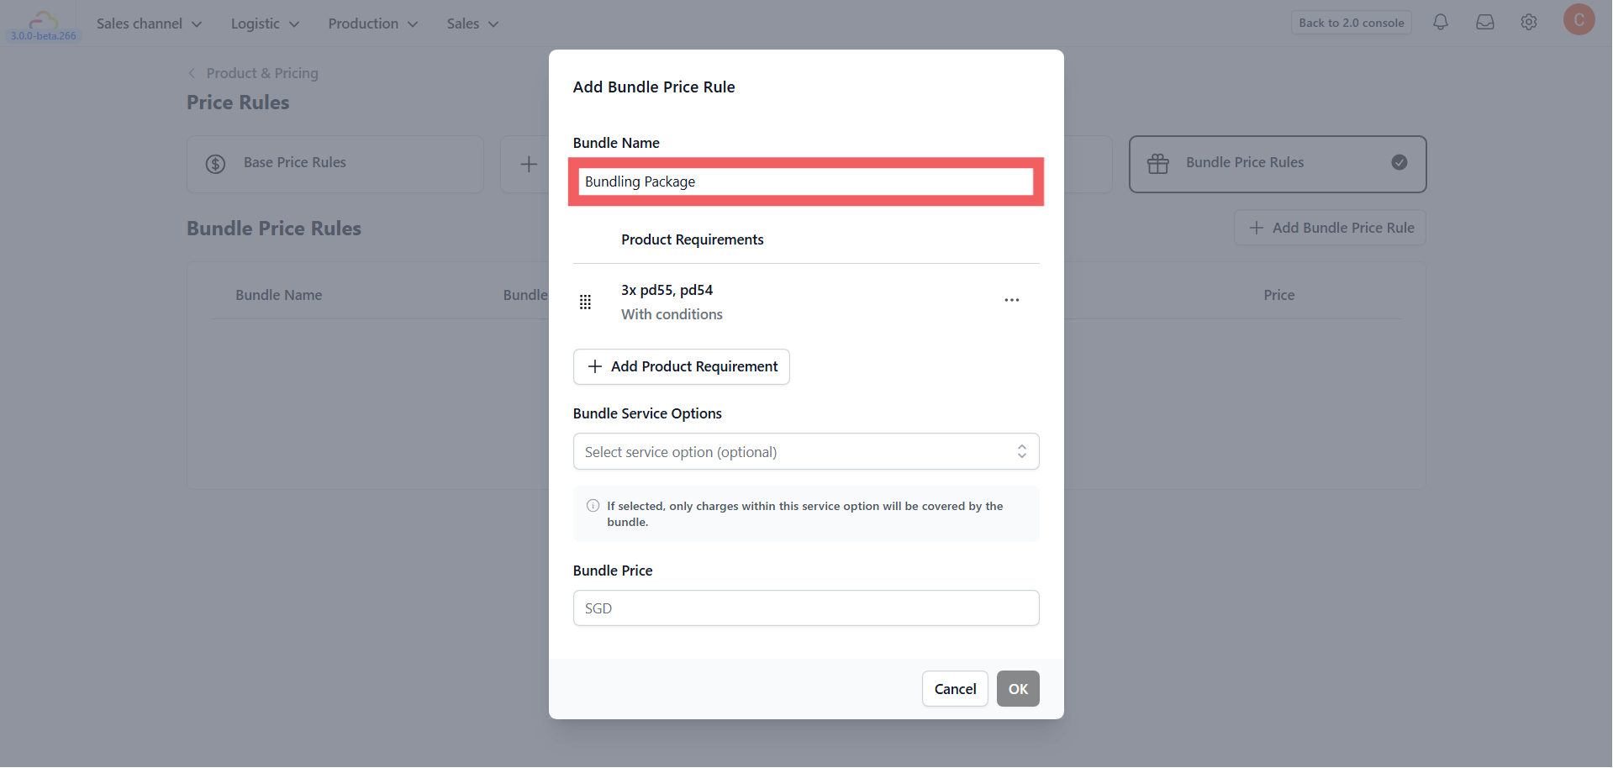Open the inbox tray icon

pyautogui.click(x=1485, y=23)
